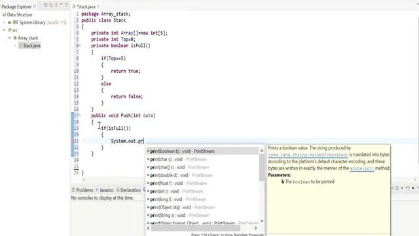Select the src source folder
This screenshot has height=236, width=419.
tap(15, 30)
